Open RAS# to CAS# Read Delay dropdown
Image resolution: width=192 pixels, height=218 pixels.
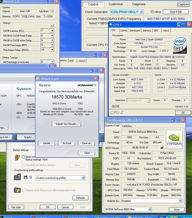52,35
